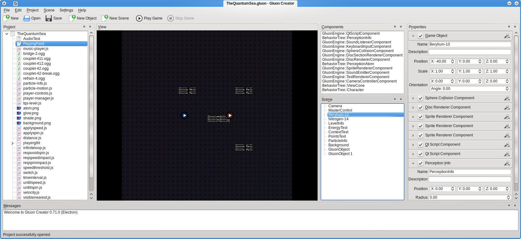Click the New Scene toolbar icon
The width and height of the screenshot is (521, 239).
105,18
